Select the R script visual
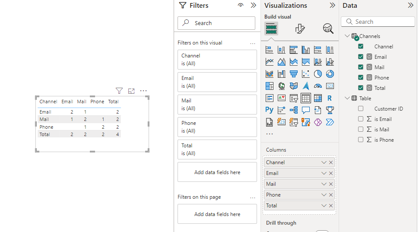This screenshot has height=232, width=419. [330, 98]
